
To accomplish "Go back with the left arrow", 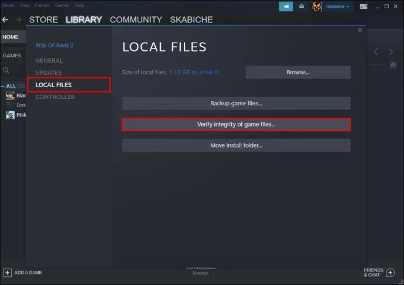I will point(5,19).
